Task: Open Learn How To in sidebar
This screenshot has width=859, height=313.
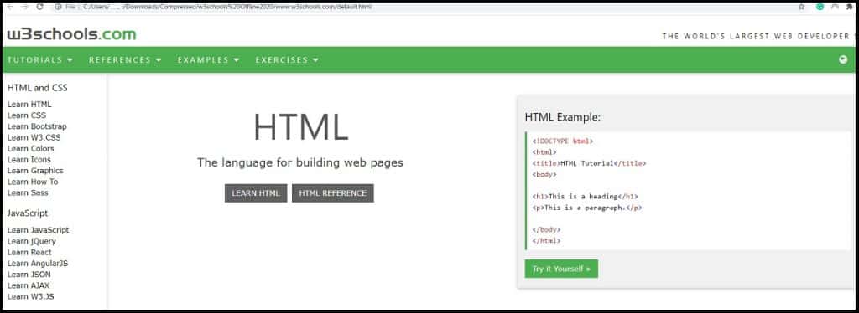Action: pos(33,182)
